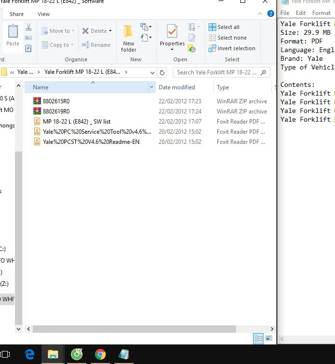The image size is (335, 364).
Task: Open the Notepad Edit menu
Action: pyautogui.click(x=300, y=13)
